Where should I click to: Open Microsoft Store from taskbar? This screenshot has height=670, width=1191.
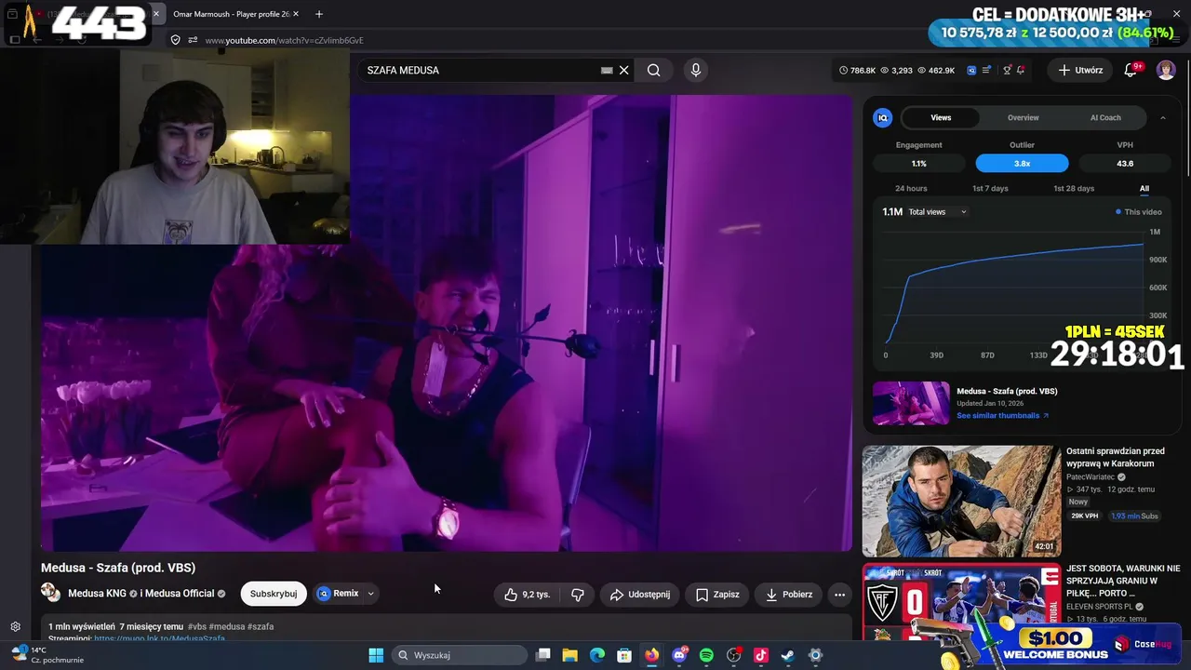click(624, 655)
